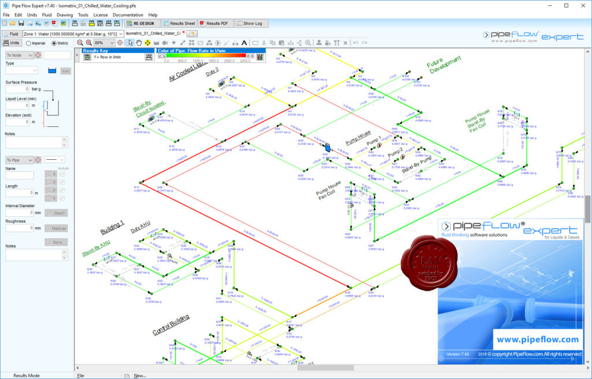Toggle the fourth Include checkbox
This screenshot has height=379, width=592.
point(62,198)
